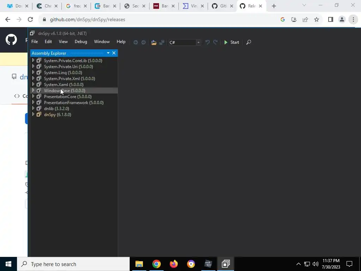This screenshot has width=361, height=271.
Task: Select dnlib (3.3.2.0) assembly
Action: [56, 109]
